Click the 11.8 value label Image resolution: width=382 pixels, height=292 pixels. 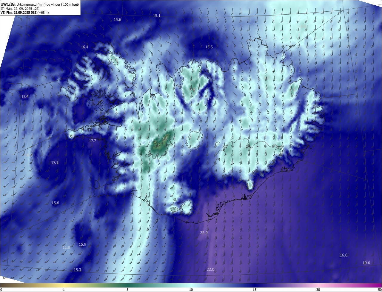[66, 248]
